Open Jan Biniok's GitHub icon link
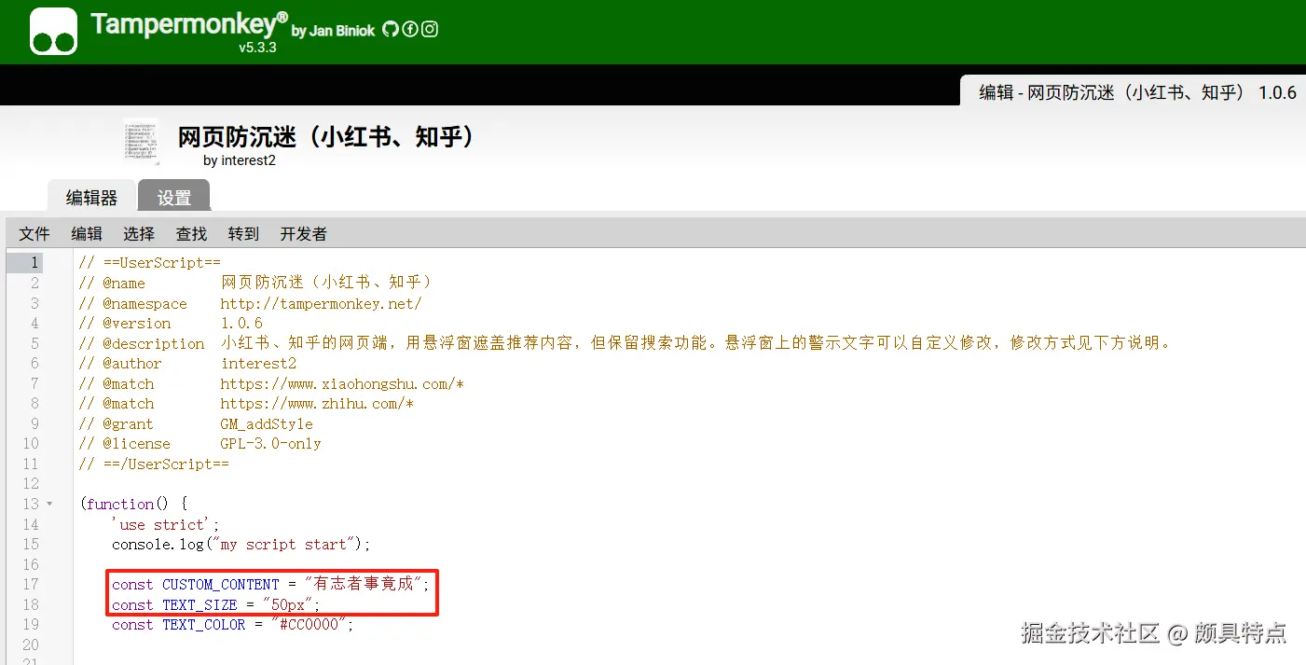The width and height of the screenshot is (1306, 665). (391, 29)
